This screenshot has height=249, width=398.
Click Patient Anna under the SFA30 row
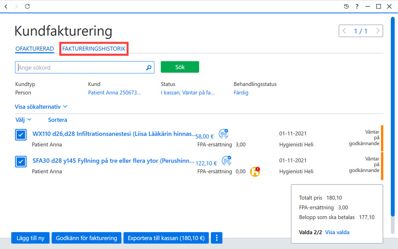[47, 171]
